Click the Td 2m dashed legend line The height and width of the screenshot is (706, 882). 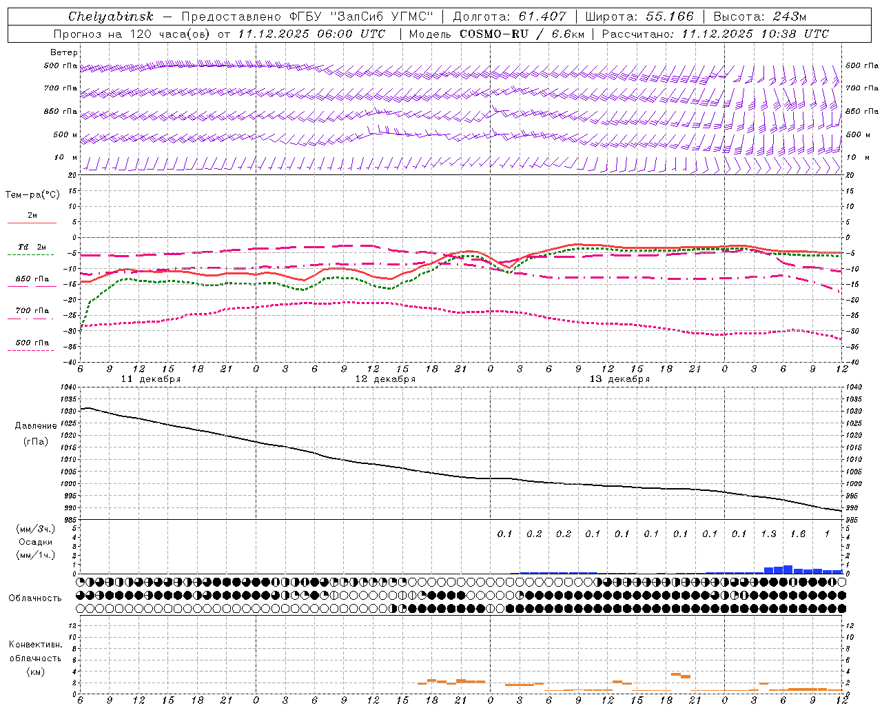(x=30, y=254)
